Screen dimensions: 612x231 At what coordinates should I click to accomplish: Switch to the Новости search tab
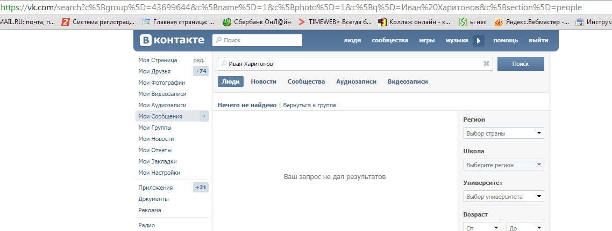[x=264, y=81]
